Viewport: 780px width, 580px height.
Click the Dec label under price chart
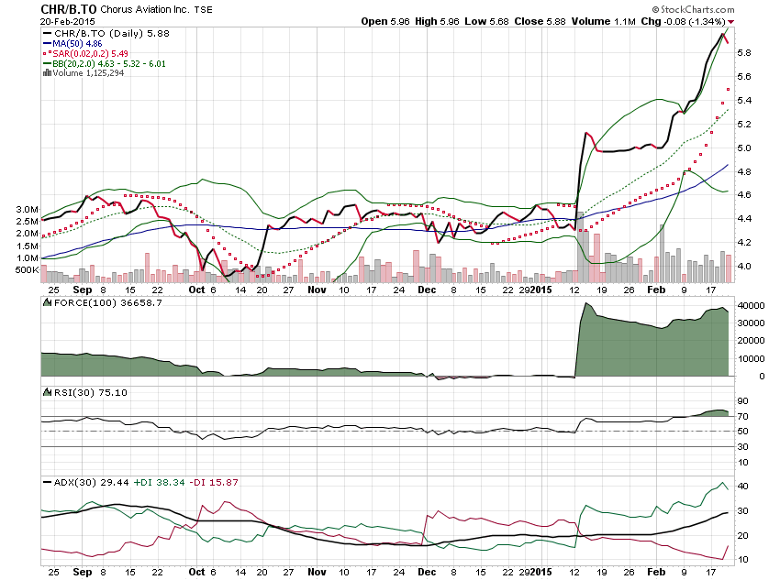tap(427, 290)
